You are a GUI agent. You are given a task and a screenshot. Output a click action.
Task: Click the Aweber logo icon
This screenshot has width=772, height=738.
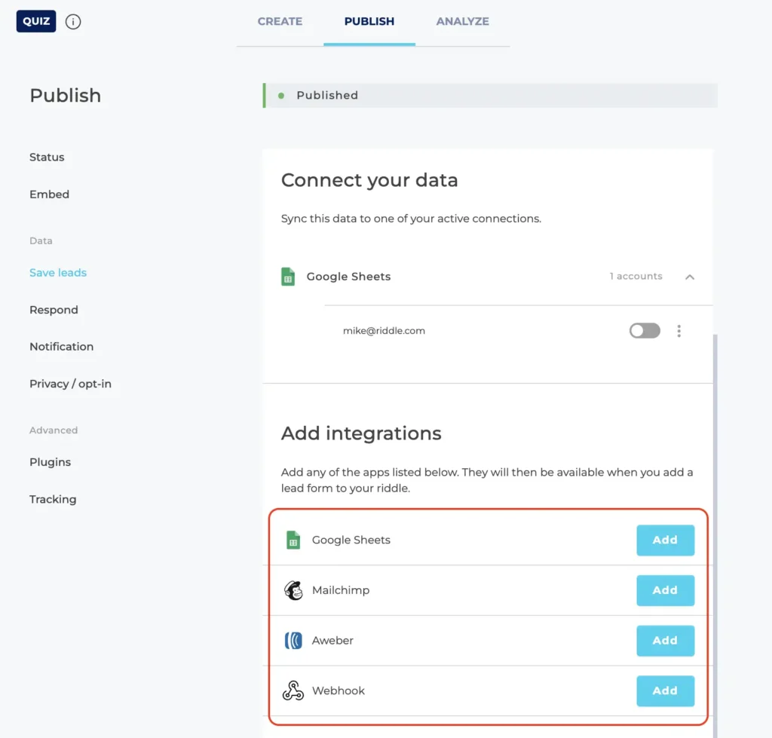click(293, 641)
